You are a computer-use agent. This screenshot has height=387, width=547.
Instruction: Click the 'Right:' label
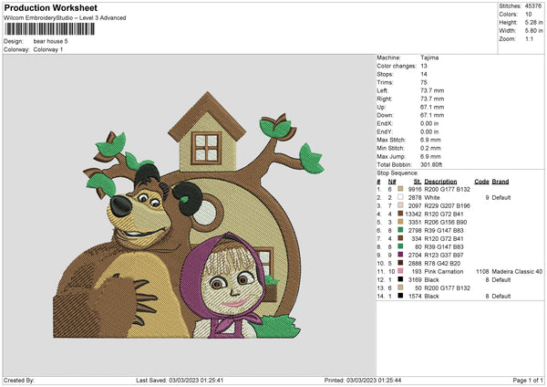click(385, 99)
